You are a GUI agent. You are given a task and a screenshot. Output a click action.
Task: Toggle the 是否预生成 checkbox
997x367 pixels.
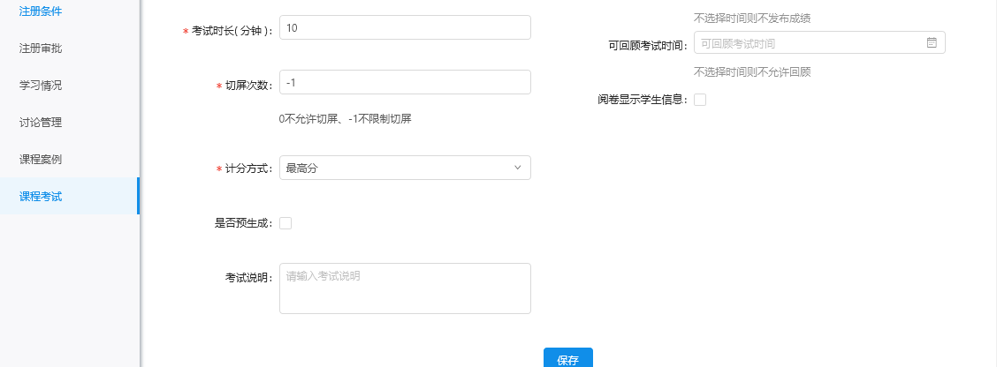[285, 223]
